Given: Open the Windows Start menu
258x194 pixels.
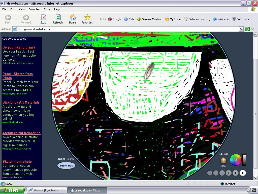Looking at the screenshot, I should click(12, 190).
